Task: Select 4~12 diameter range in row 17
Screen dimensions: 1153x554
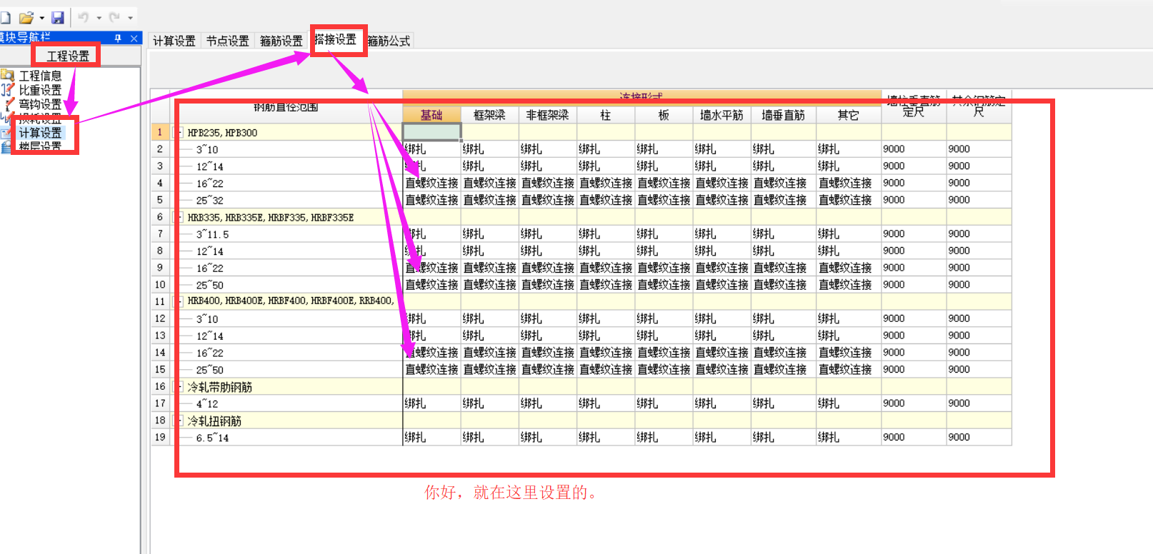Action: [x=207, y=404]
